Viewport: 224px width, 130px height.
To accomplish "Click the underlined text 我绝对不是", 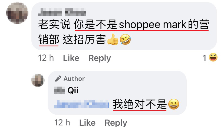I will pyautogui.click(x=140, y=104).
